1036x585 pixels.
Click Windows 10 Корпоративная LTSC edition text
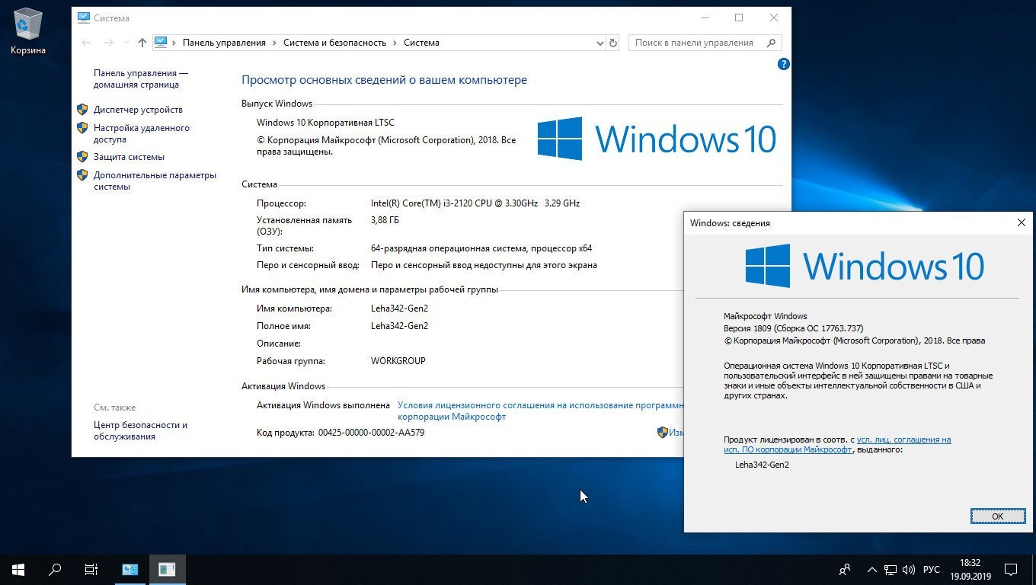click(325, 123)
